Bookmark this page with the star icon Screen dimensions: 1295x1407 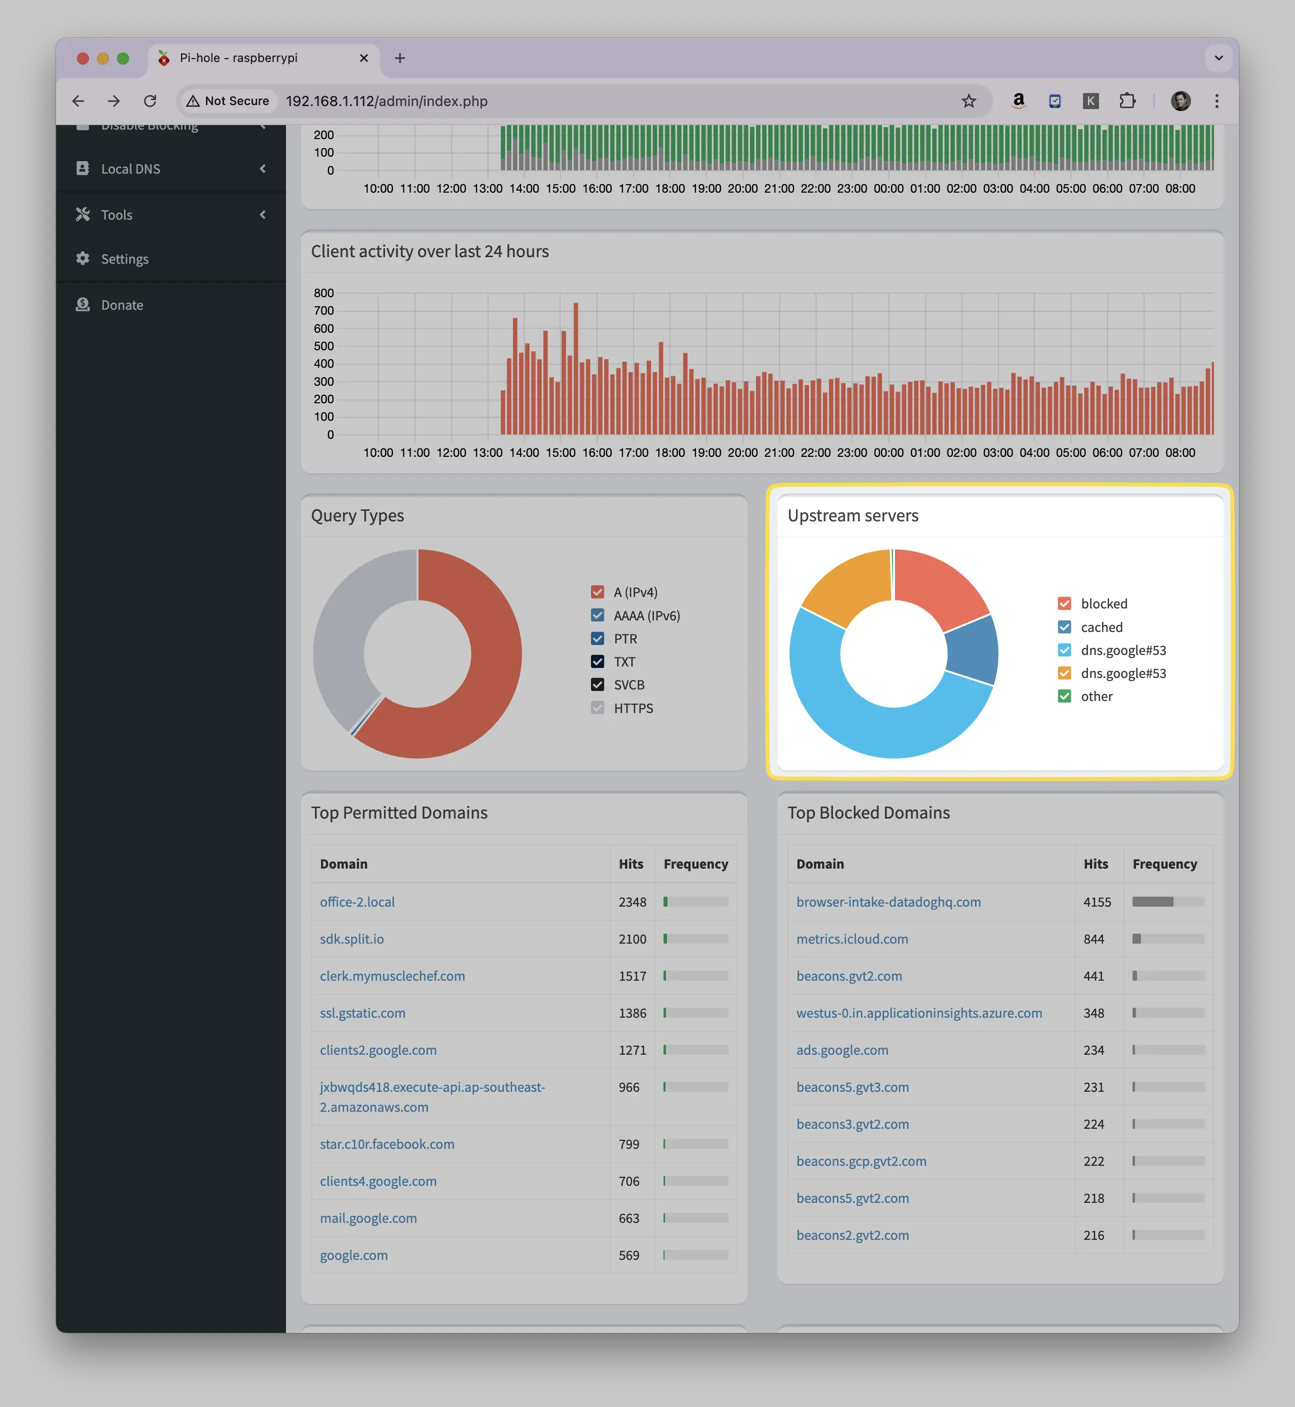968,101
